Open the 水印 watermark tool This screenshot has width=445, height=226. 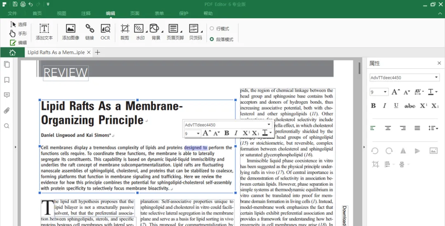point(140,32)
